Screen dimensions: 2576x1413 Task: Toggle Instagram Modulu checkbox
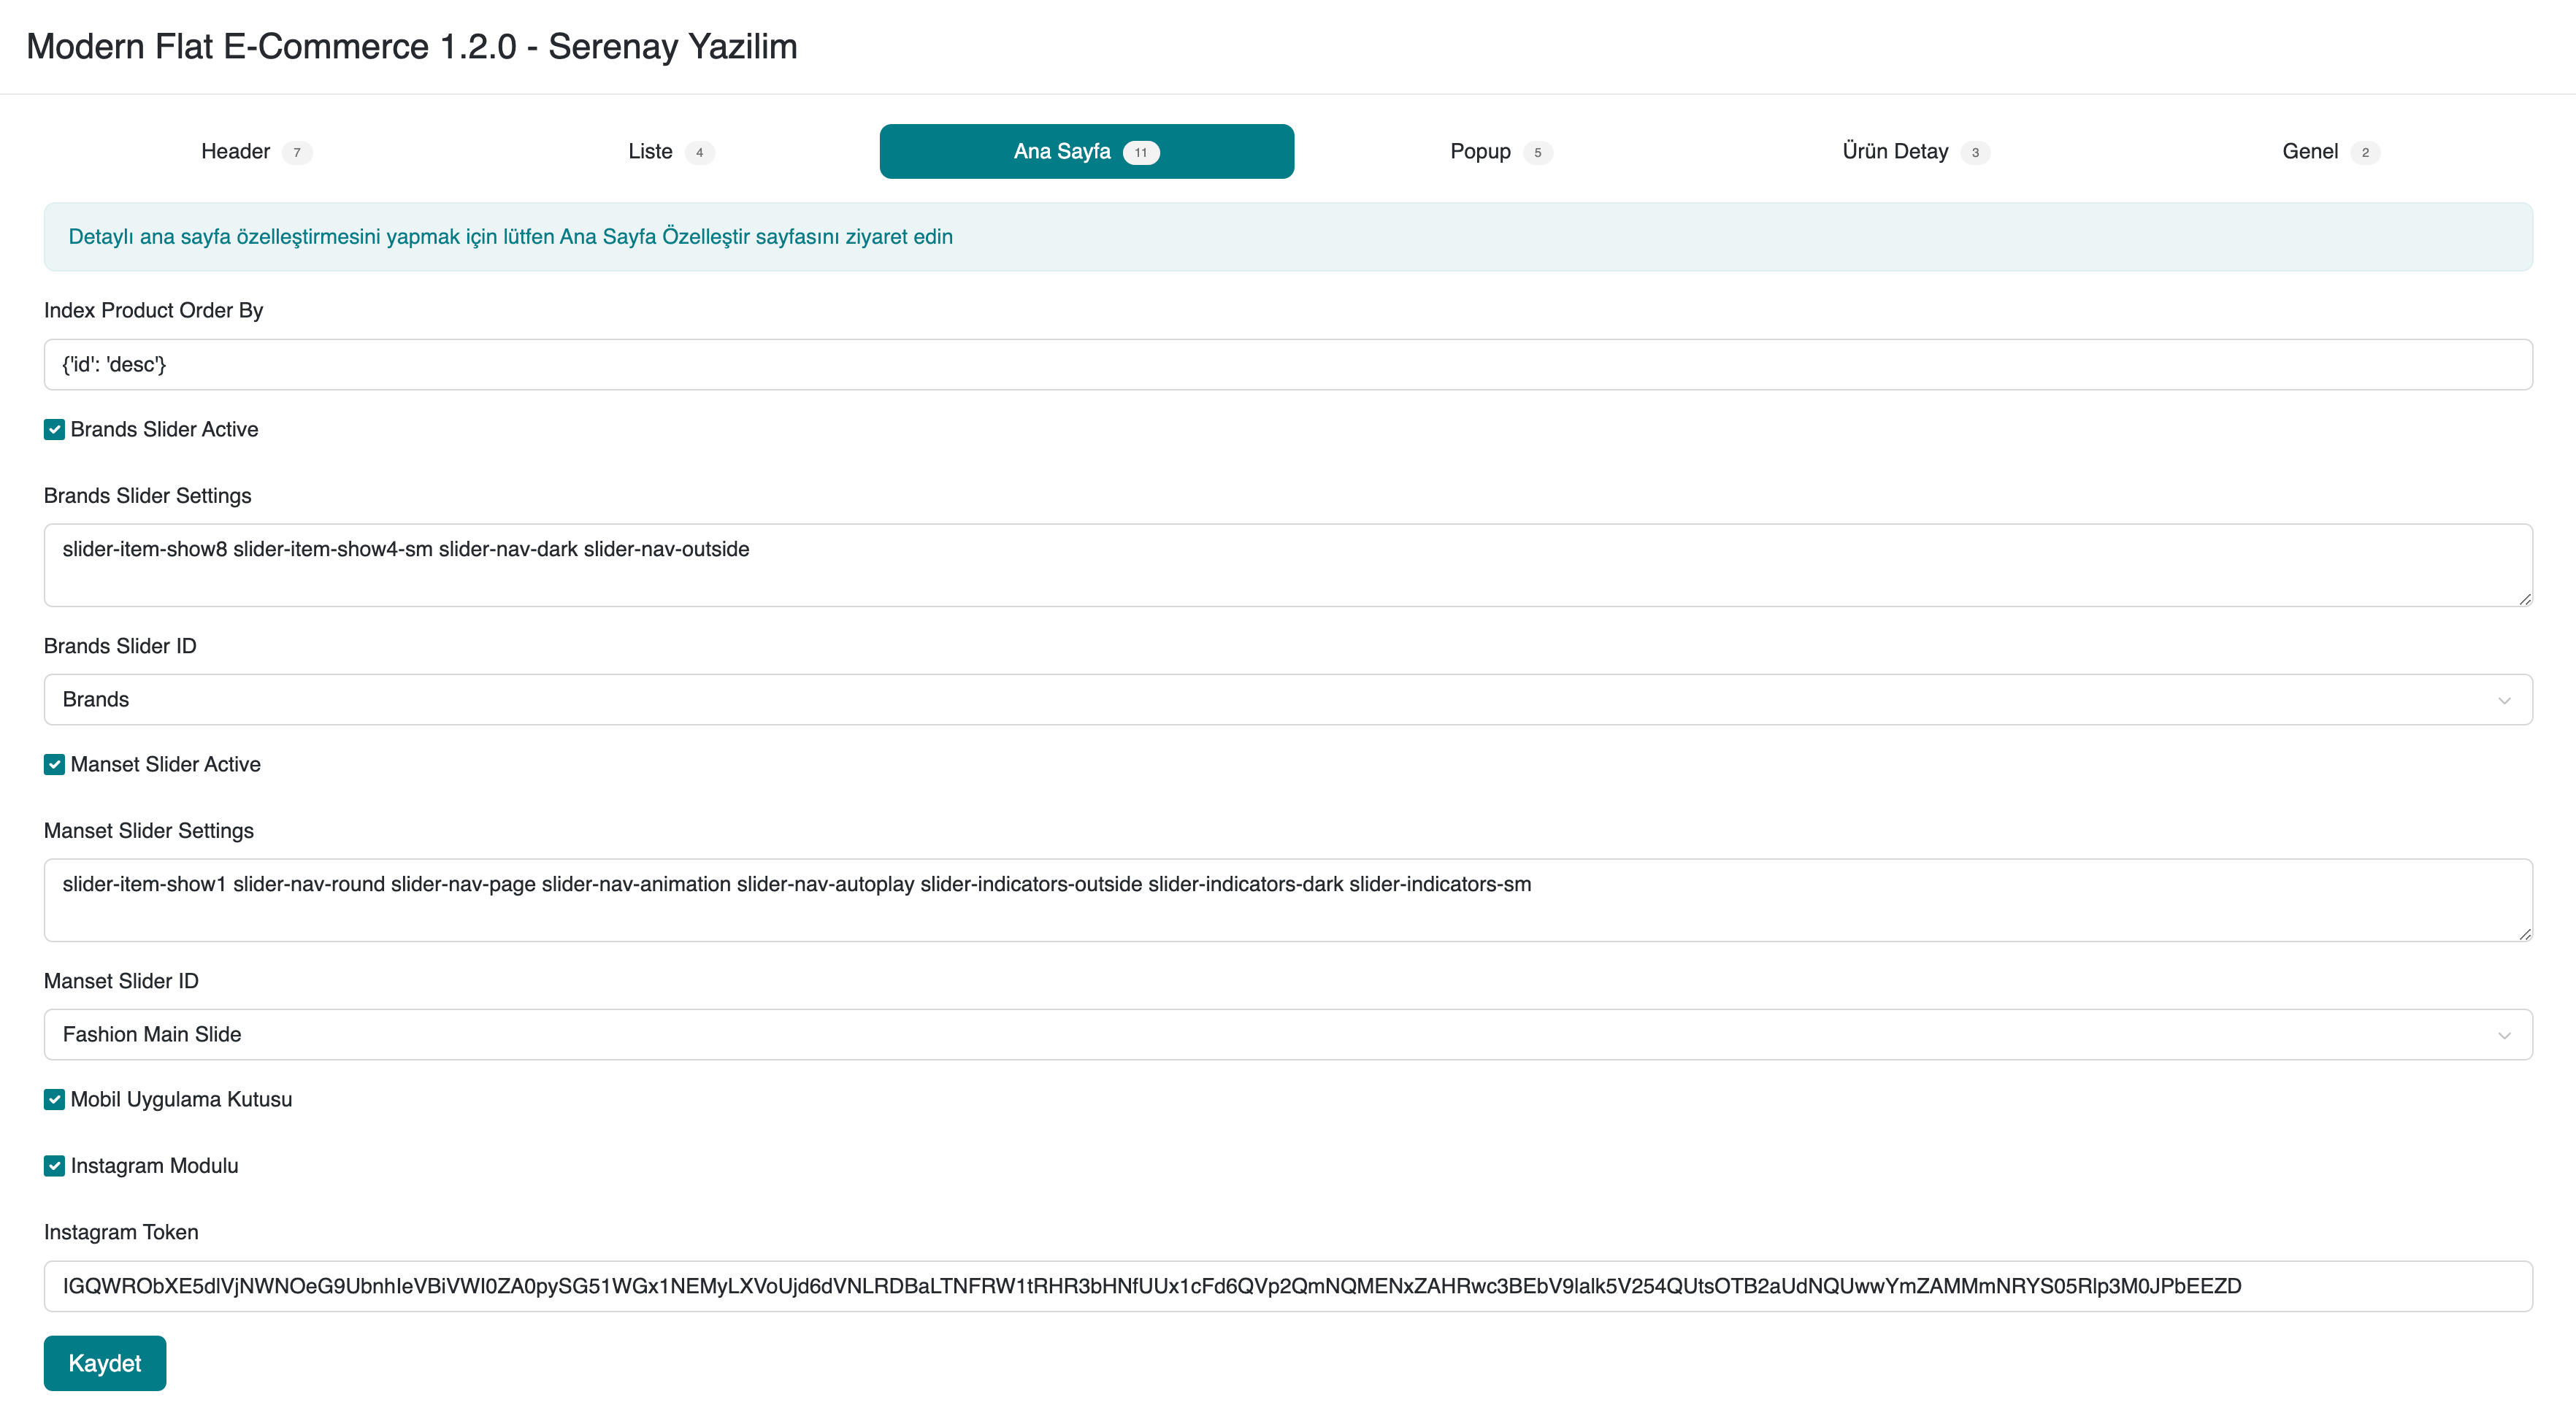coord(55,1166)
